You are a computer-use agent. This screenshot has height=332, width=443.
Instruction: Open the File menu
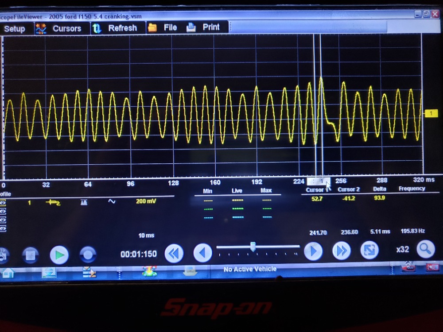click(163, 27)
